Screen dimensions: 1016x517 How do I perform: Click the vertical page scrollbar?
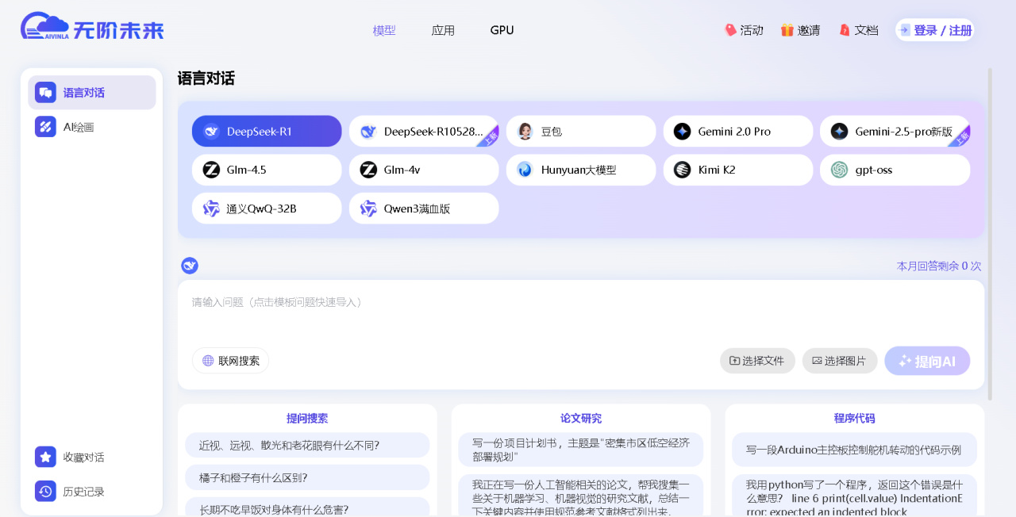[990, 234]
